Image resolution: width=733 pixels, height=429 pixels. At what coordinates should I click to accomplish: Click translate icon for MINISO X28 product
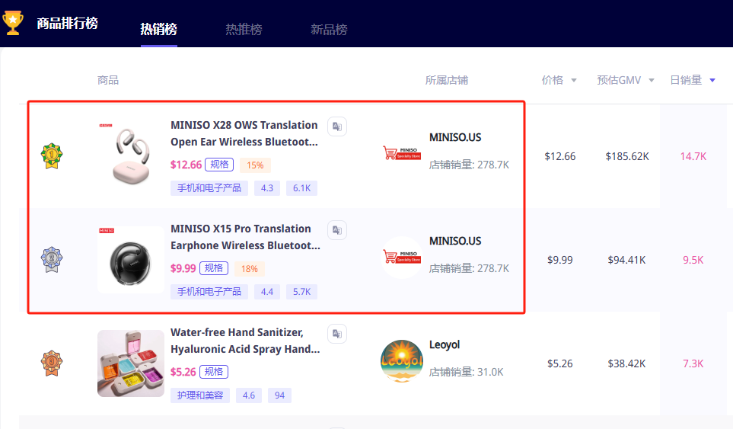[337, 126]
